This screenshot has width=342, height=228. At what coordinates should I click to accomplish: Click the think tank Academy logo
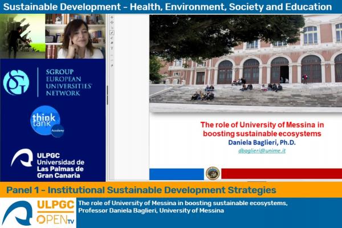click(47, 121)
